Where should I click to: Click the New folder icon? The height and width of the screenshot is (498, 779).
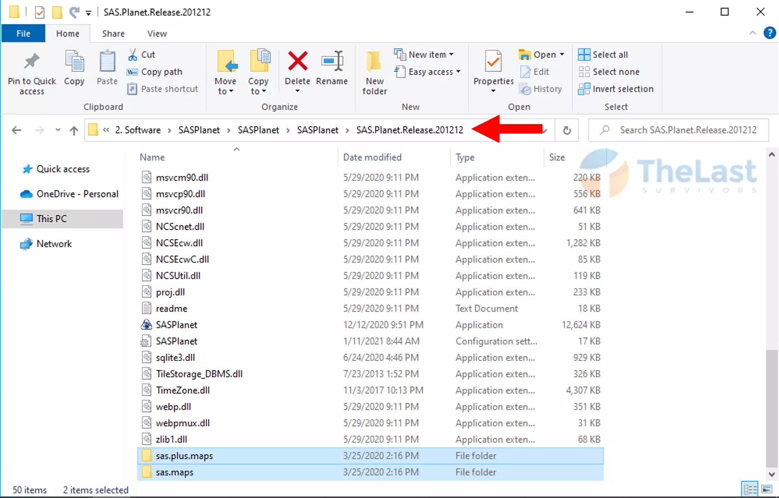(375, 62)
